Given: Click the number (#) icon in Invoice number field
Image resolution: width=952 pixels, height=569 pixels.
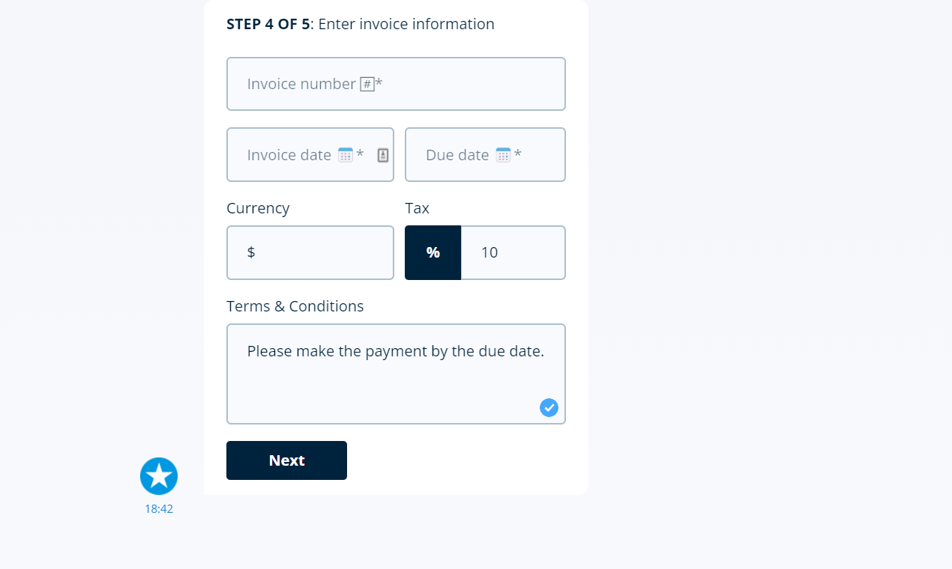Looking at the screenshot, I should (367, 84).
